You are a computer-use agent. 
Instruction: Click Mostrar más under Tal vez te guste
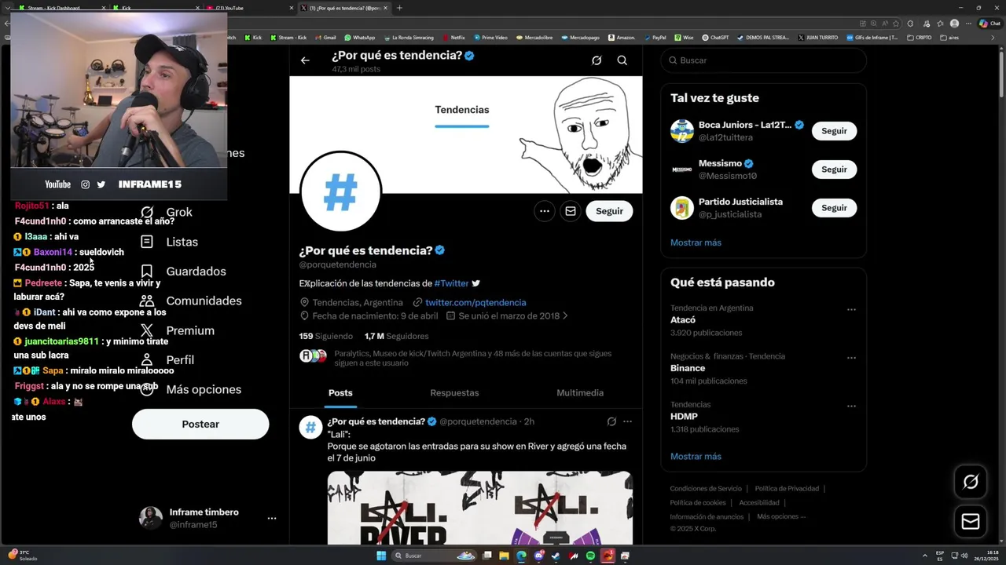(x=696, y=242)
